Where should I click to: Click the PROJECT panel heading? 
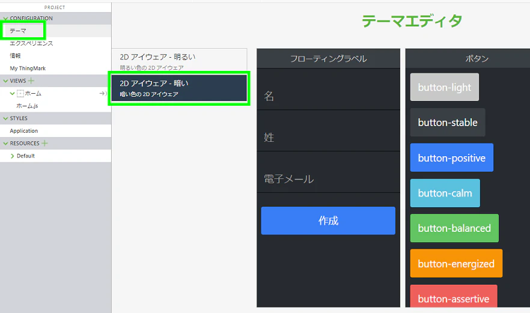(x=55, y=7)
